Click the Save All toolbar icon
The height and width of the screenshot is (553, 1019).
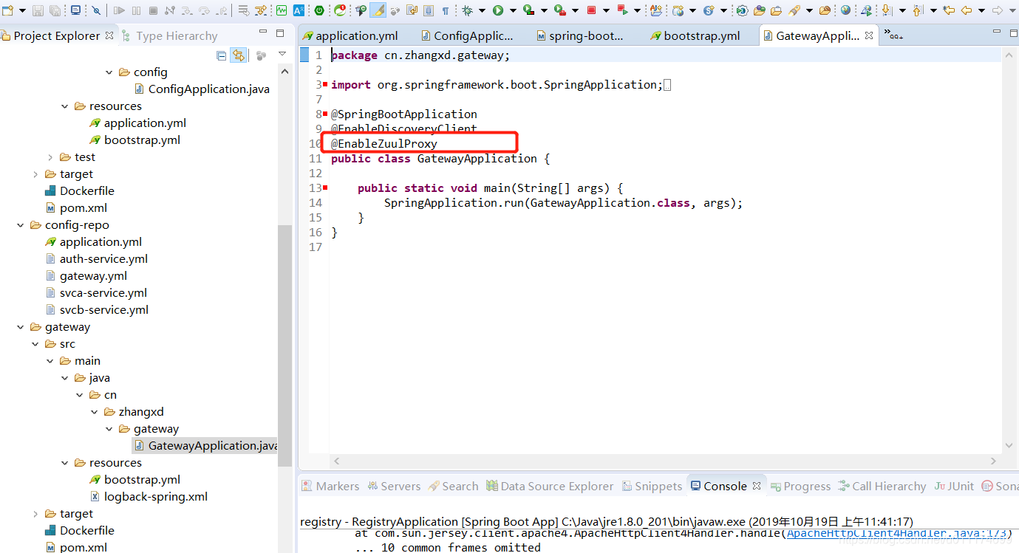pos(55,10)
